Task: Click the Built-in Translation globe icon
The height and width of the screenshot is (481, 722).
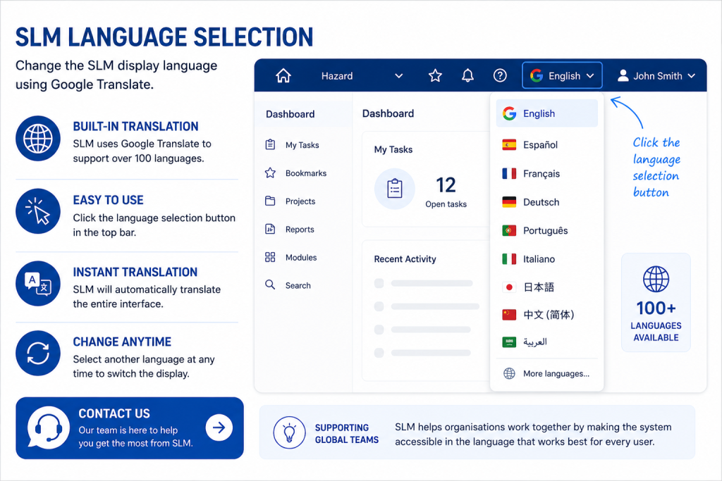Action: (x=38, y=139)
